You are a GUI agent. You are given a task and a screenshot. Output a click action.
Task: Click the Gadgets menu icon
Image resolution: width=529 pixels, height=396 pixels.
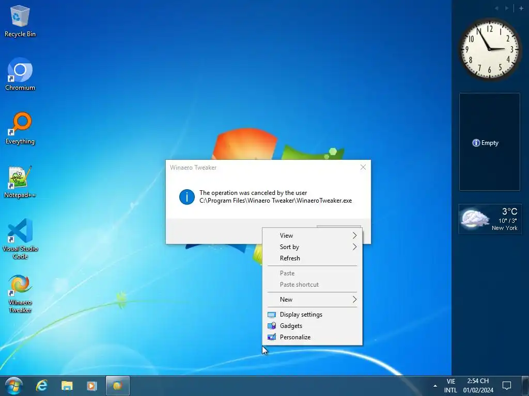272,326
